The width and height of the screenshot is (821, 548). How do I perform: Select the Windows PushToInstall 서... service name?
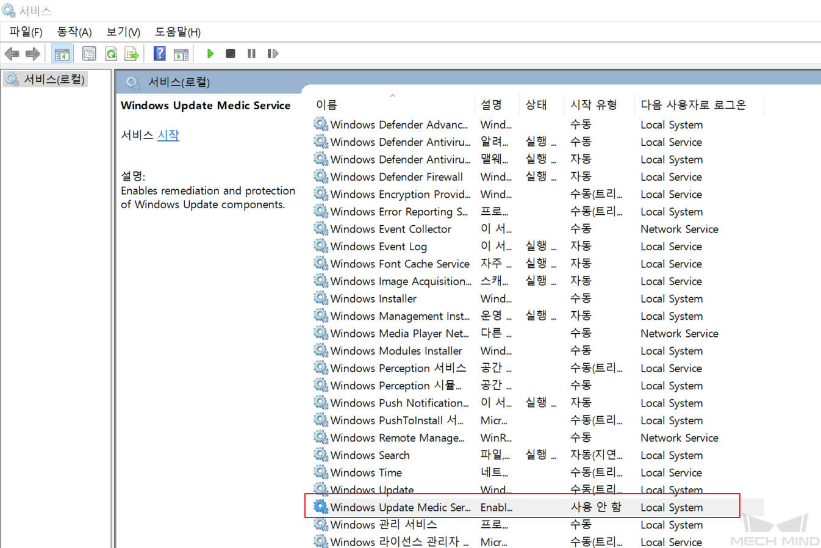(x=397, y=420)
